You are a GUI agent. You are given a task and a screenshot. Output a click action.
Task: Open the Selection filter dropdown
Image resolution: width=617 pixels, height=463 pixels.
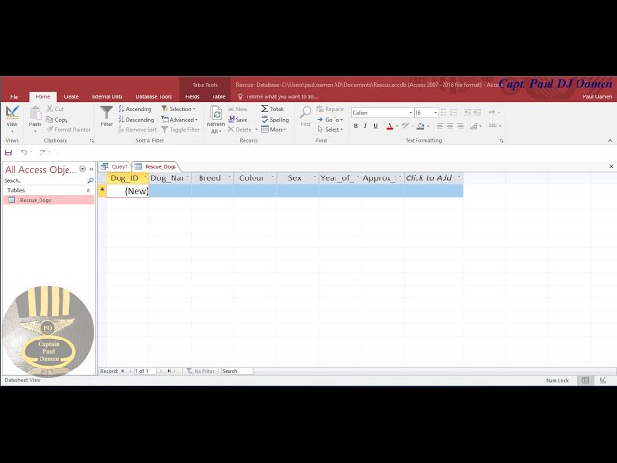[x=178, y=109]
